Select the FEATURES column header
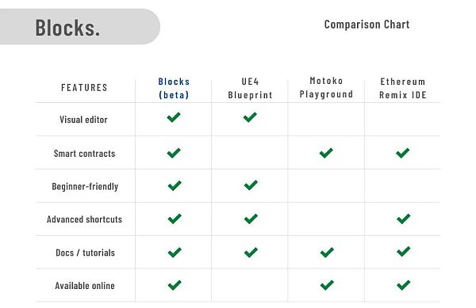Screen dimensions: 476x308 [84, 88]
